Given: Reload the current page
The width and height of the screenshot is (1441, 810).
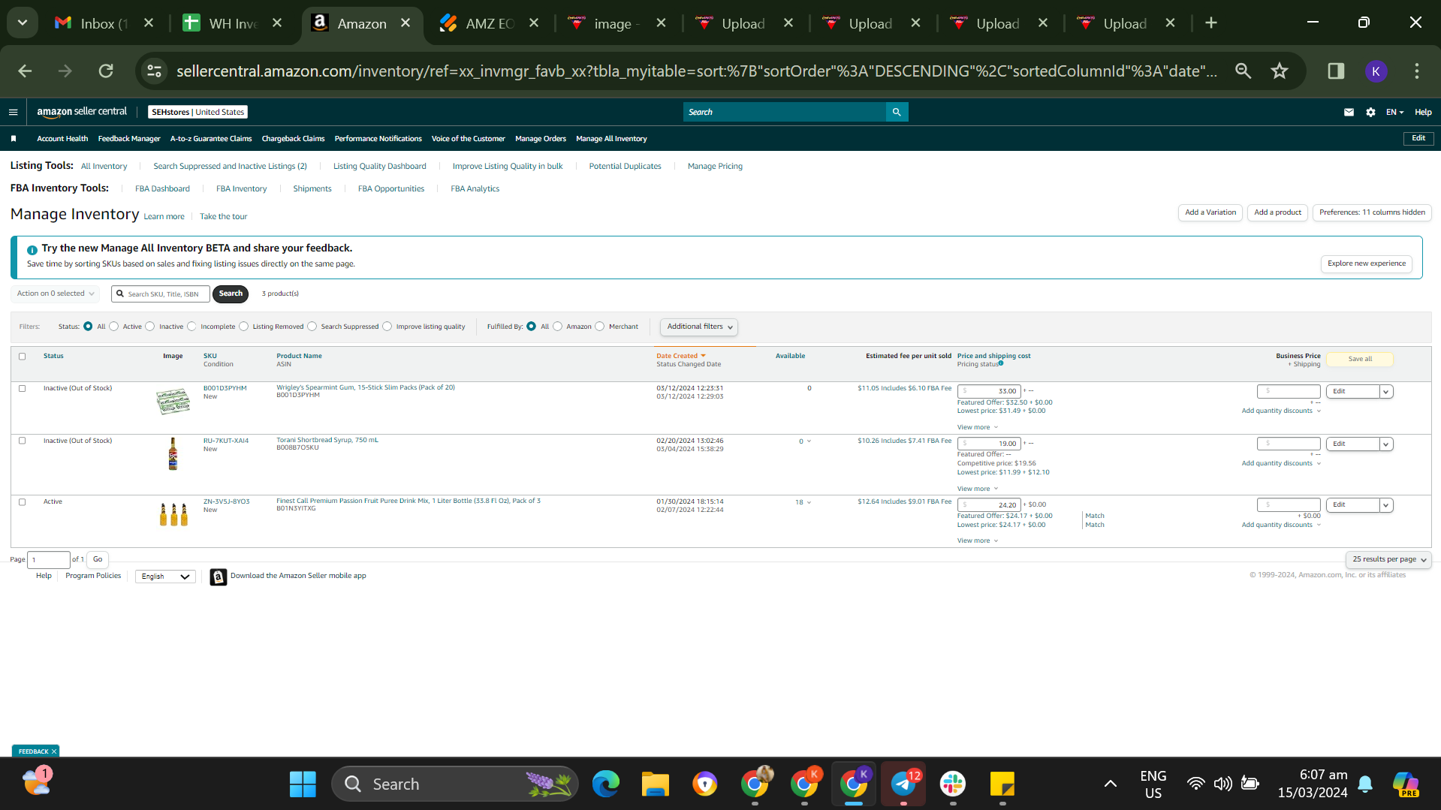Looking at the screenshot, I should coord(106,71).
